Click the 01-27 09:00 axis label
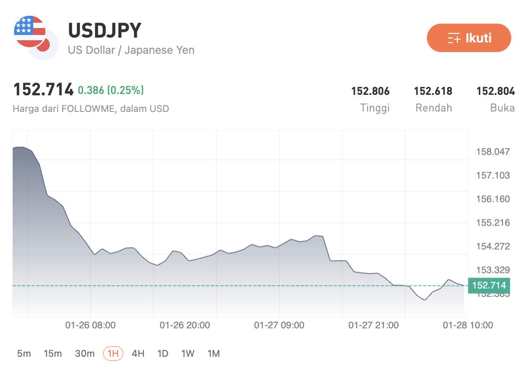527x369 pixels. (279, 325)
